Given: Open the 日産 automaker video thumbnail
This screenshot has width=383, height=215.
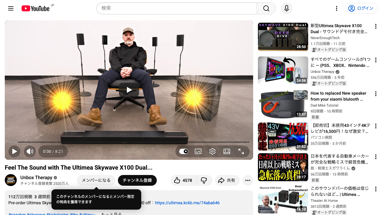Looking at the screenshot, I should tap(283, 167).
